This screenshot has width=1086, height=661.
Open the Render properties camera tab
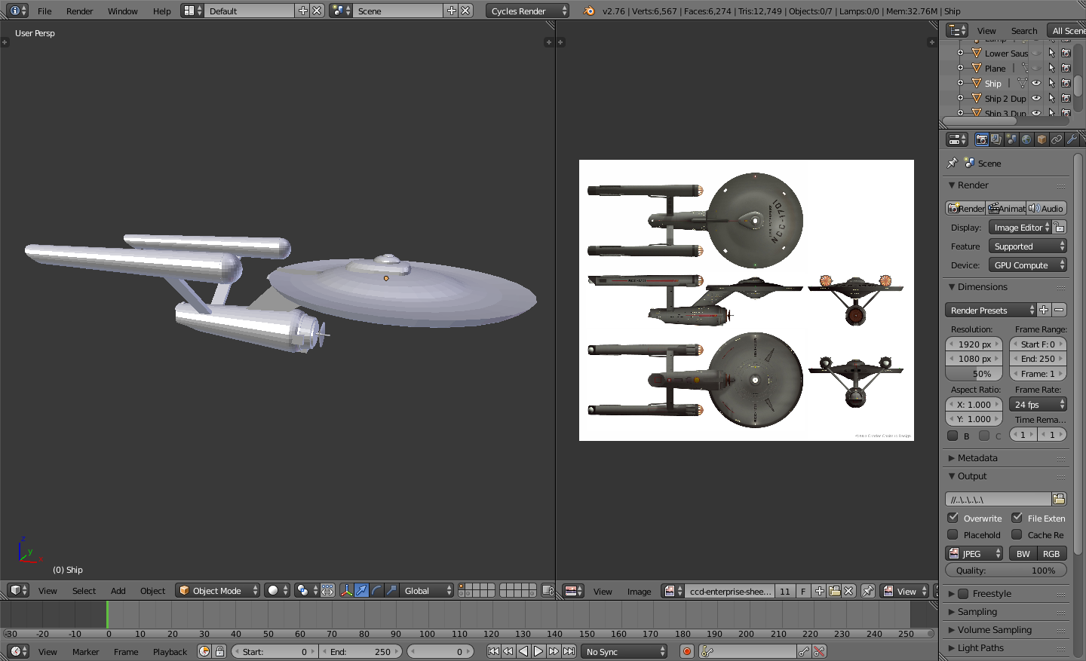[x=981, y=139]
